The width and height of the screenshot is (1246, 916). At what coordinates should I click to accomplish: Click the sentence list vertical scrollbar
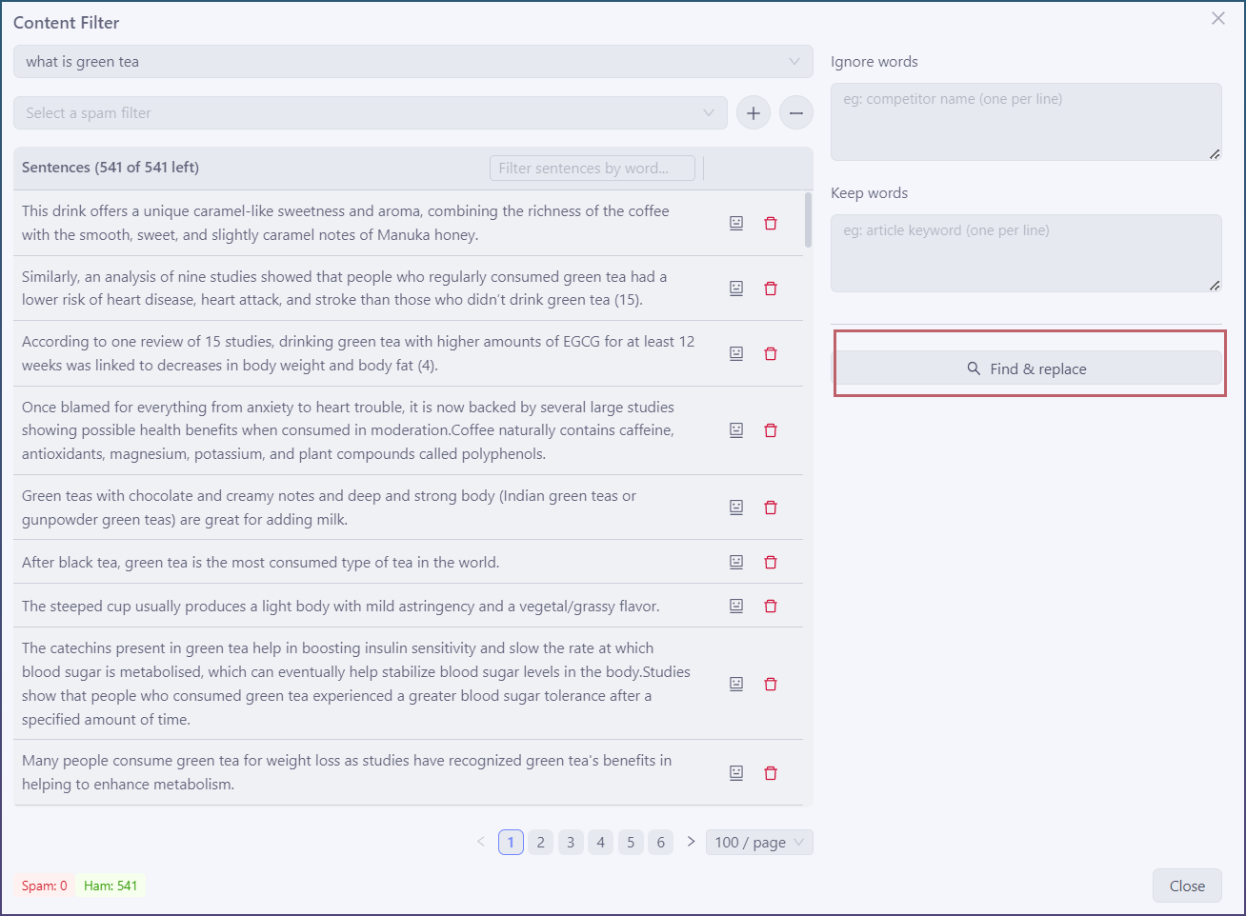[809, 221]
